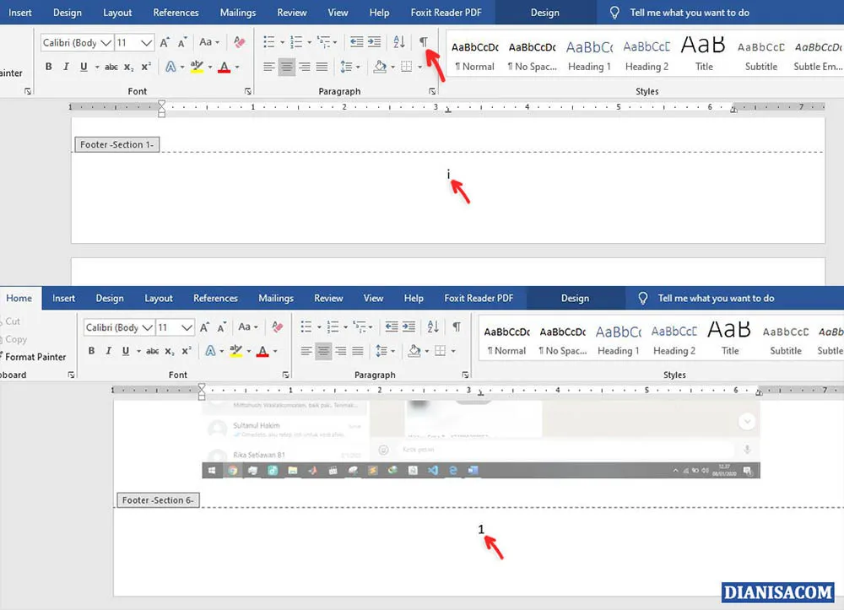
Task: Click Superscript x² in the lower ribbon
Action: 187,351
